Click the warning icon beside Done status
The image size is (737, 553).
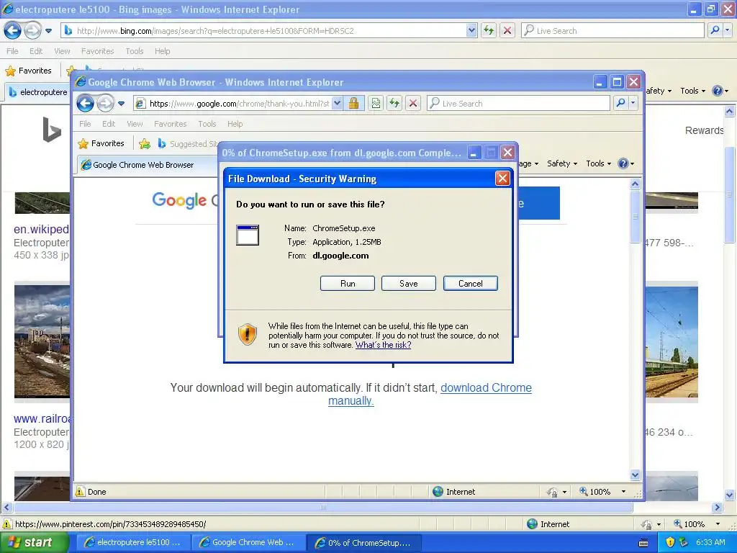coord(81,492)
